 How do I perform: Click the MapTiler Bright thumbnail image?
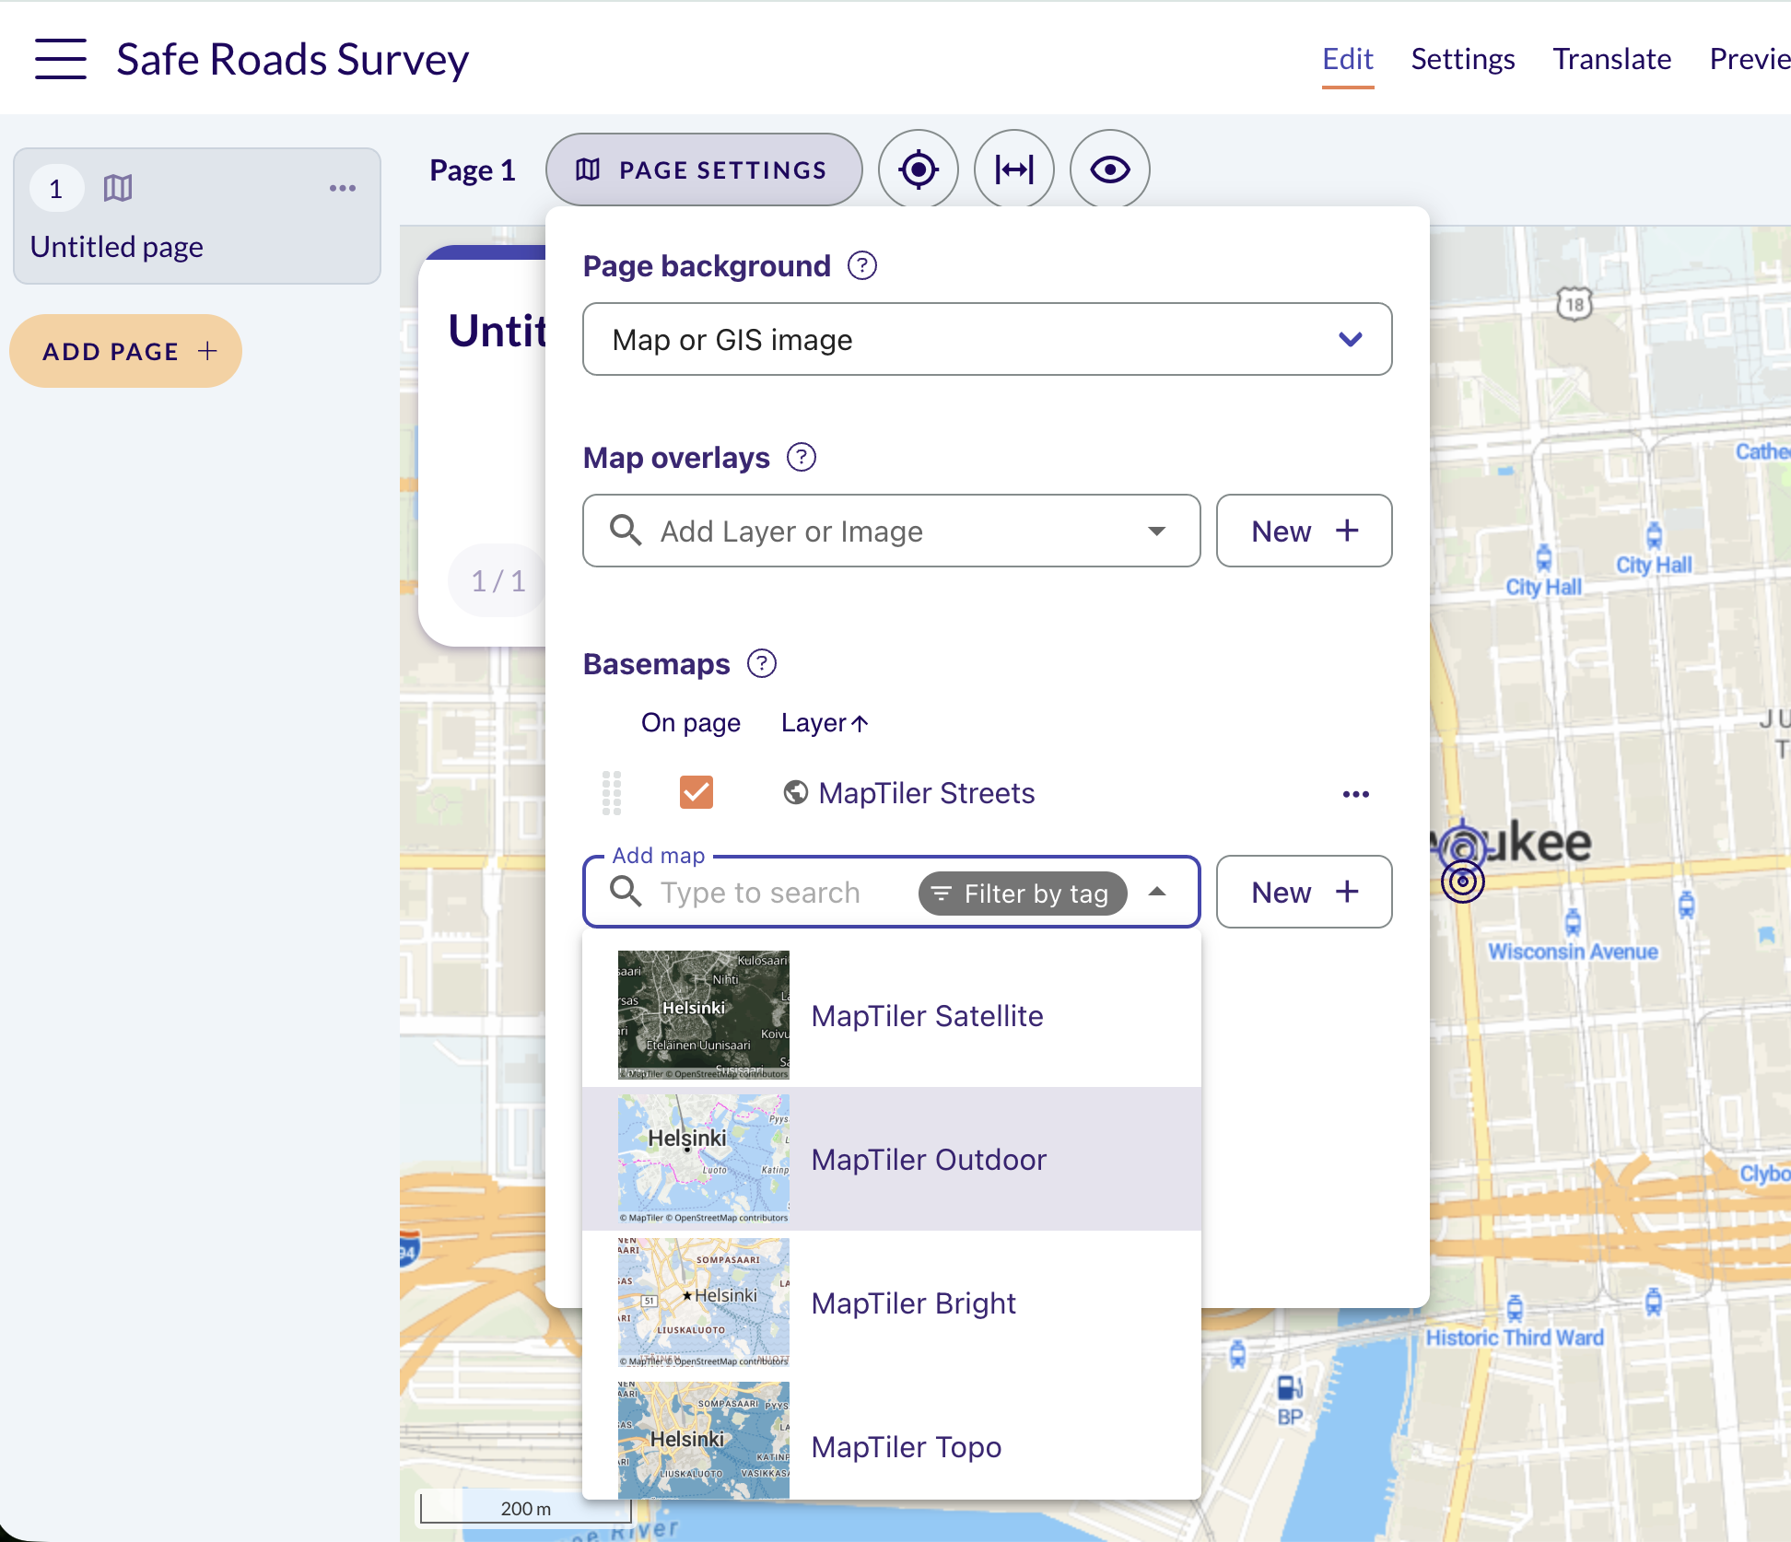click(x=704, y=1303)
